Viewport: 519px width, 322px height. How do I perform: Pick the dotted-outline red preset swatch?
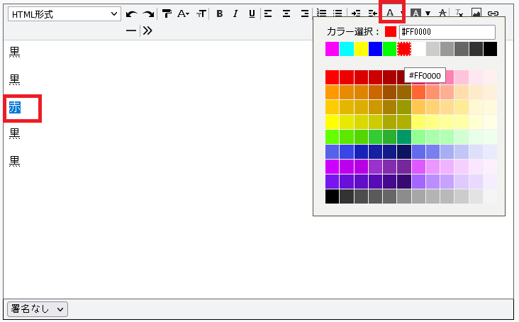(x=404, y=49)
